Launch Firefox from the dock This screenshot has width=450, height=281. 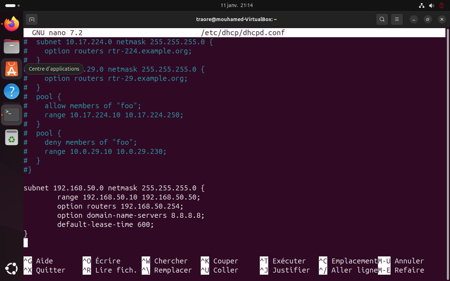tap(12, 24)
